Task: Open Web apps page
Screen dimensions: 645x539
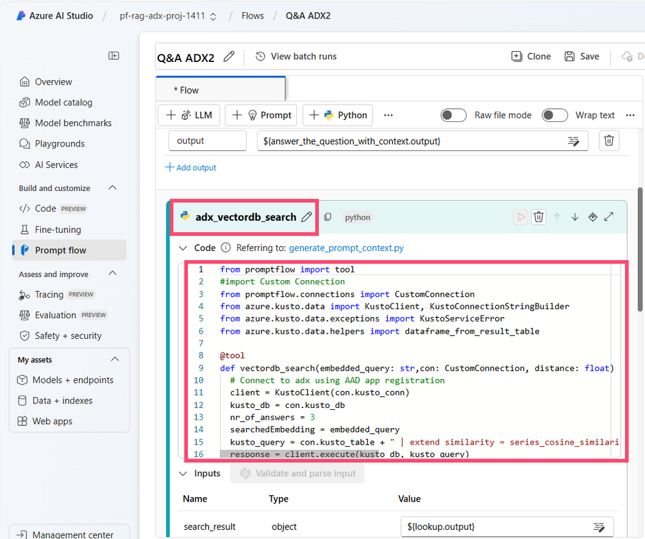Action: click(x=45, y=421)
